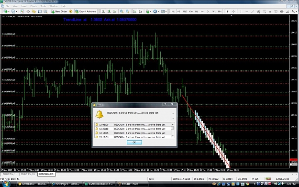Image resolution: width=299 pixels, height=187 pixels.
Task: Open MetaEditor via yellow diamond icon
Action: [x=71, y=11]
